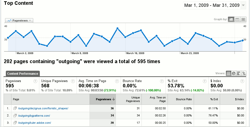Switch to the pie chart view
Viewport: 250px width, 127px height.
coord(234,73)
